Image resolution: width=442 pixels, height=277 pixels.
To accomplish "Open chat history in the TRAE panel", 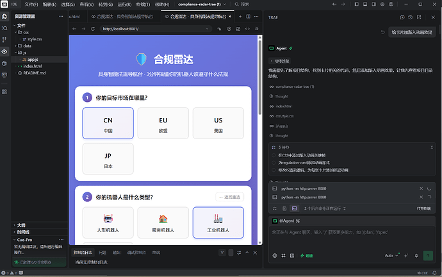I will [x=411, y=17].
